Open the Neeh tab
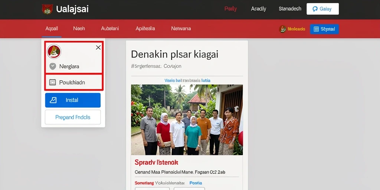The height and width of the screenshot is (190, 380). tap(79, 29)
